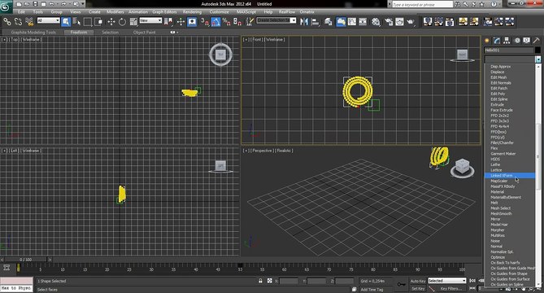Toggle the Auto Key button

418,281
